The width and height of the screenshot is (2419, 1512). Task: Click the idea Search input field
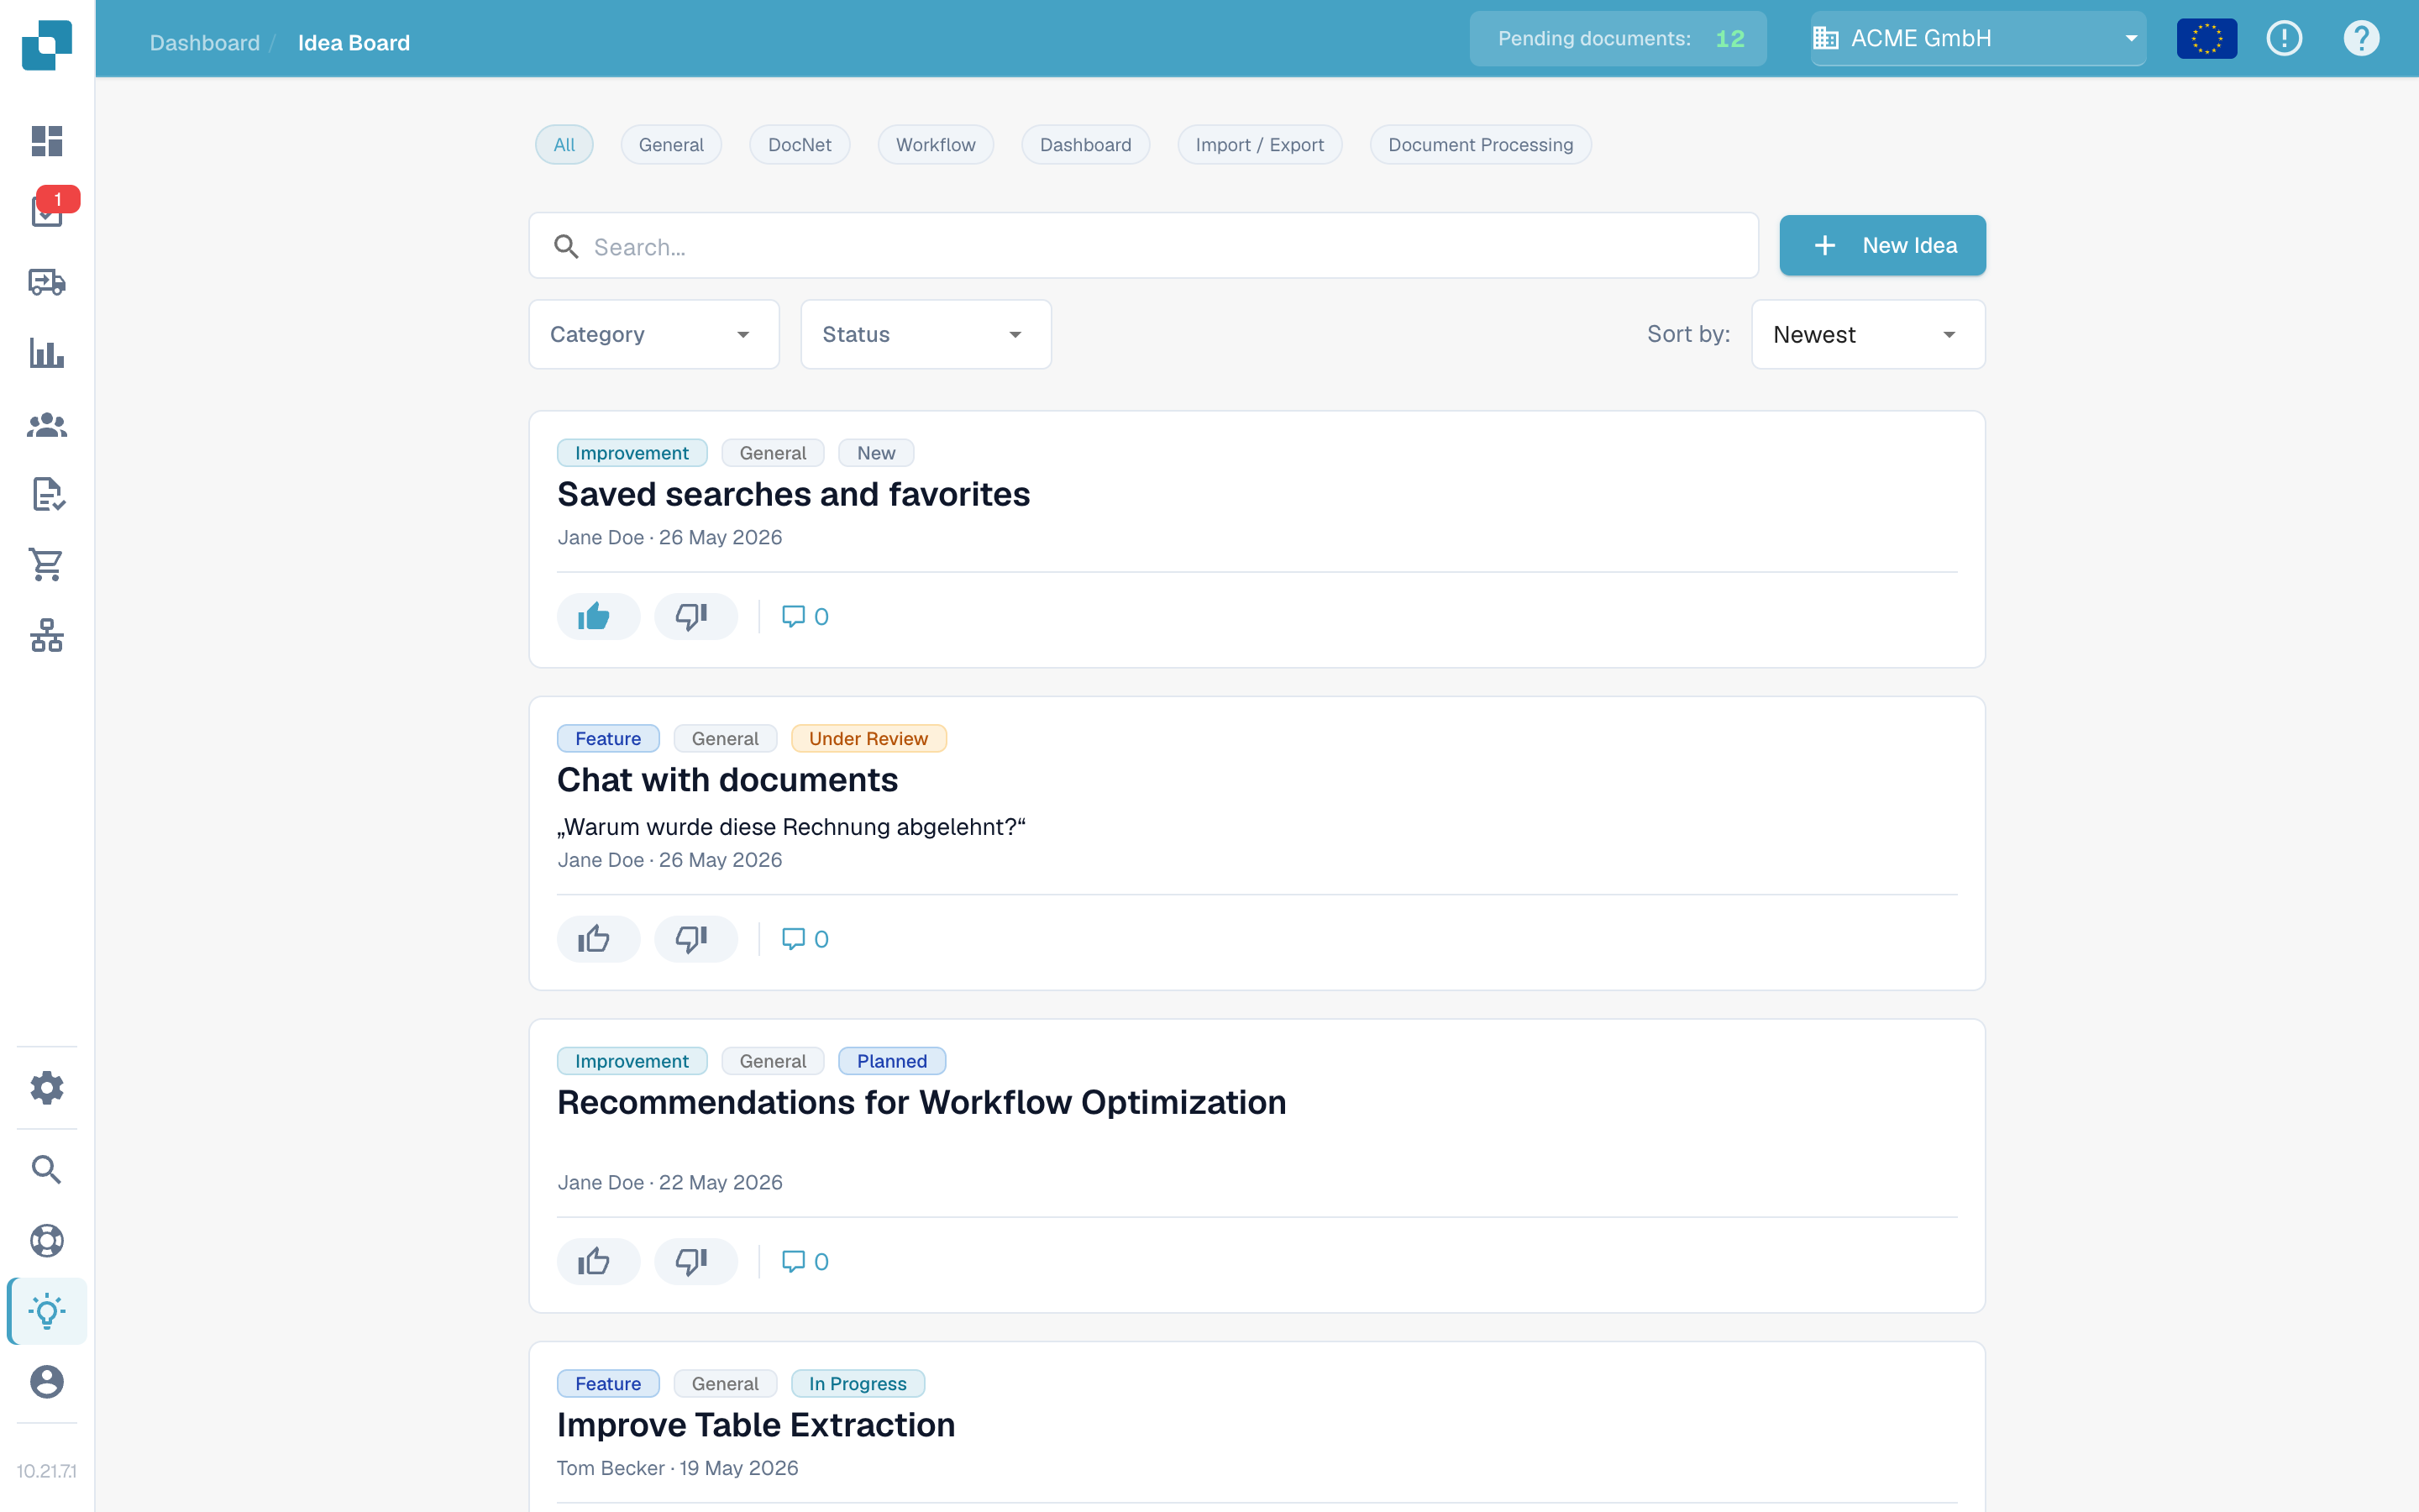pos(1143,246)
